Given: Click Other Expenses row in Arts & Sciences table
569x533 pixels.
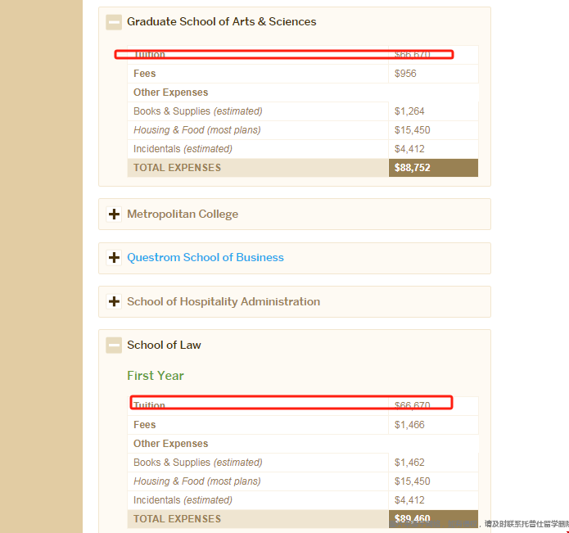Looking at the screenshot, I should (303, 93).
